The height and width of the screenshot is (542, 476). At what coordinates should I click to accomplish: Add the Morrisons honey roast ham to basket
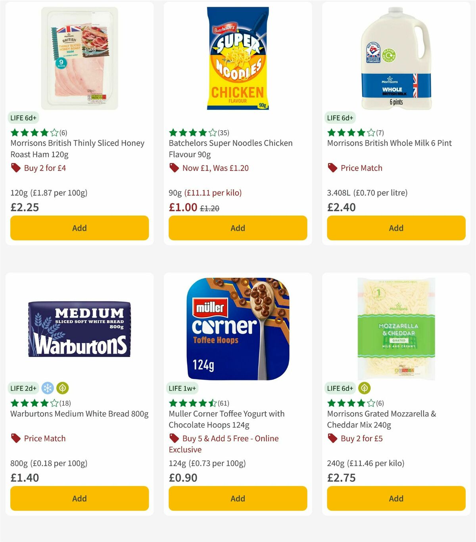pos(79,228)
